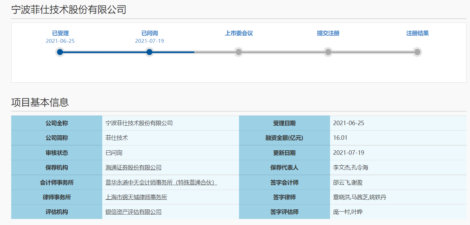Open the 提交注册 stage label

click(328, 33)
